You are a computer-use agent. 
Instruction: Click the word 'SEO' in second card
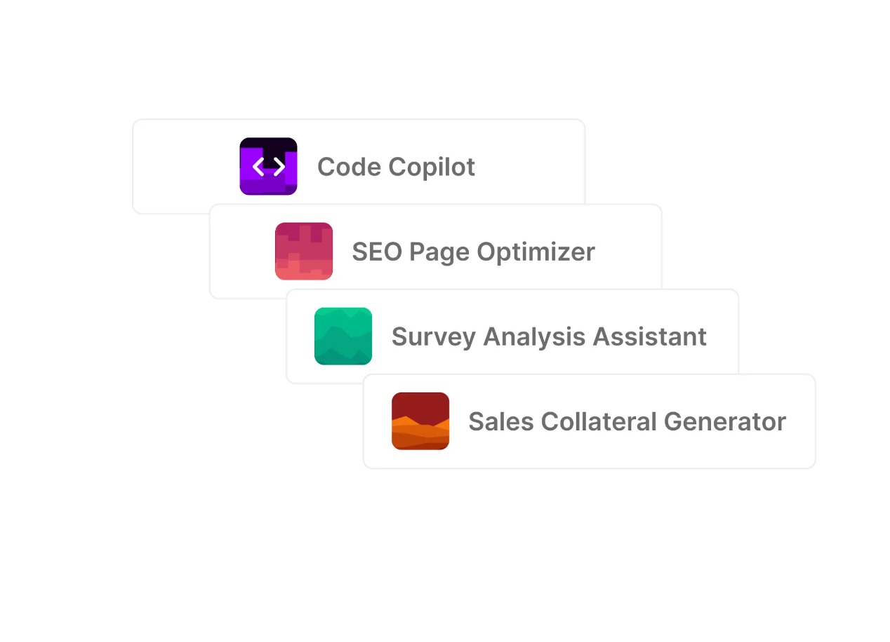pyautogui.click(x=376, y=252)
